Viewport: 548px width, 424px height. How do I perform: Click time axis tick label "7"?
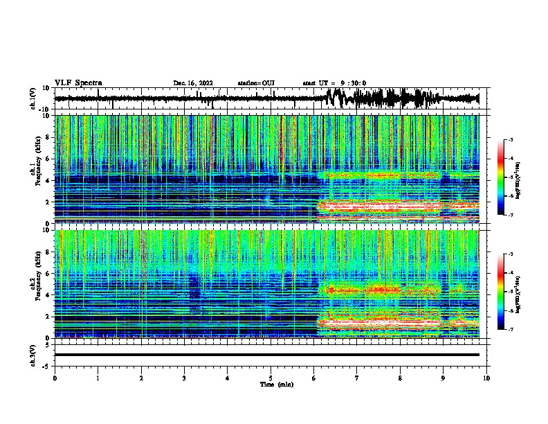point(357,378)
